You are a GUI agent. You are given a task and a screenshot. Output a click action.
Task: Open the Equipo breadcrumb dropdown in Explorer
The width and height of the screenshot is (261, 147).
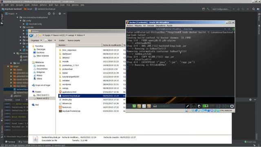click(52, 35)
